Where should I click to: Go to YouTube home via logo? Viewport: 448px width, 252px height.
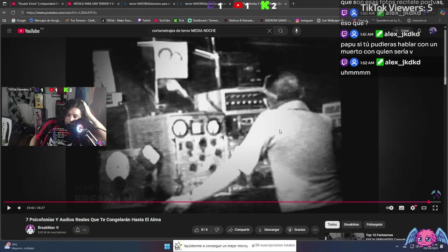[x=29, y=31]
